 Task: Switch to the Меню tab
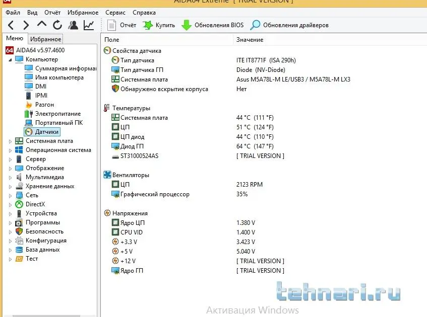point(15,38)
